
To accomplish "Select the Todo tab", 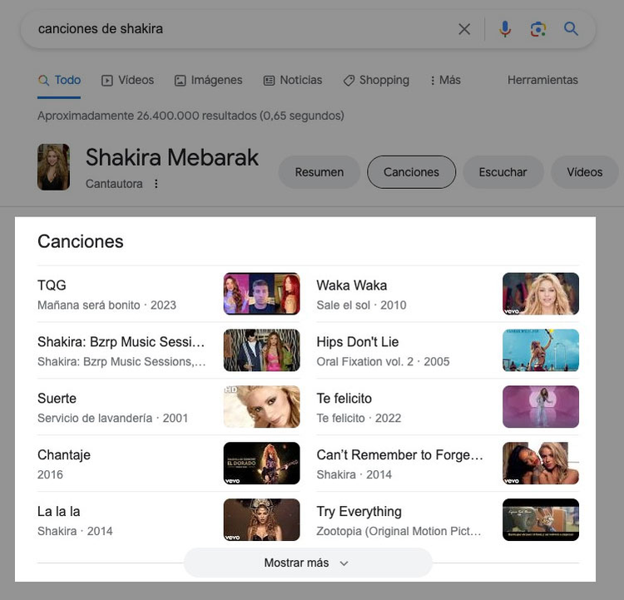I will click(x=59, y=81).
